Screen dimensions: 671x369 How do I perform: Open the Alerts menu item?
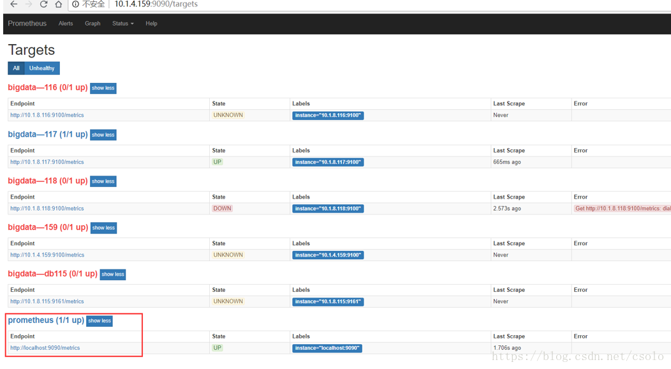pos(66,24)
